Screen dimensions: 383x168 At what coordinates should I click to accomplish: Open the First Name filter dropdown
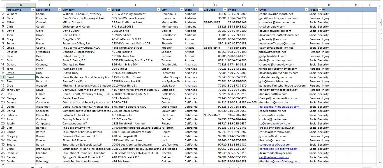(33, 10)
